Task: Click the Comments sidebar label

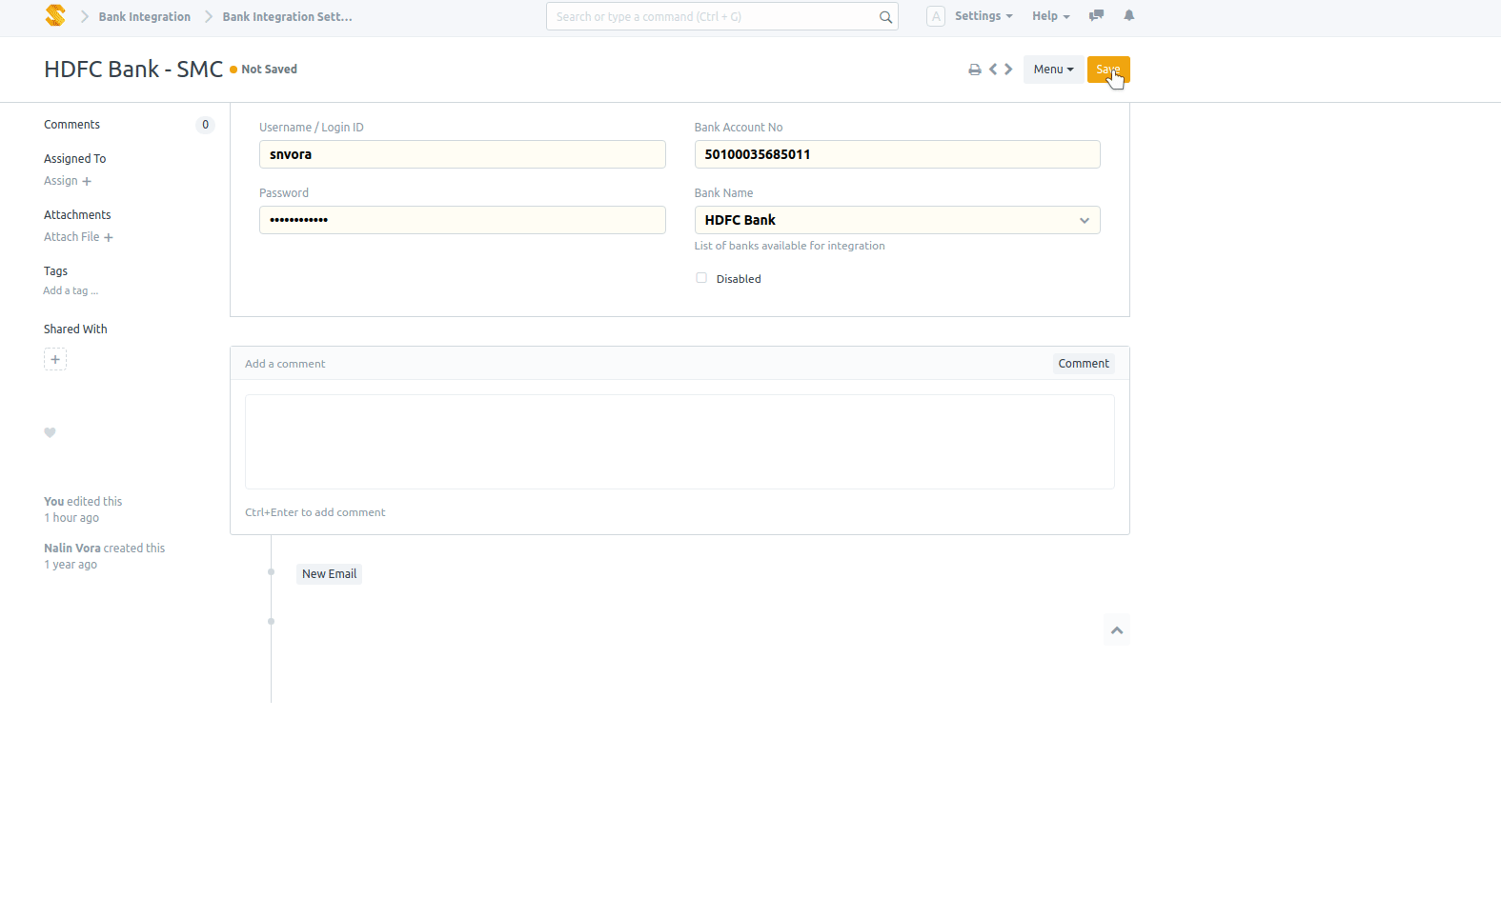Action: [71, 125]
